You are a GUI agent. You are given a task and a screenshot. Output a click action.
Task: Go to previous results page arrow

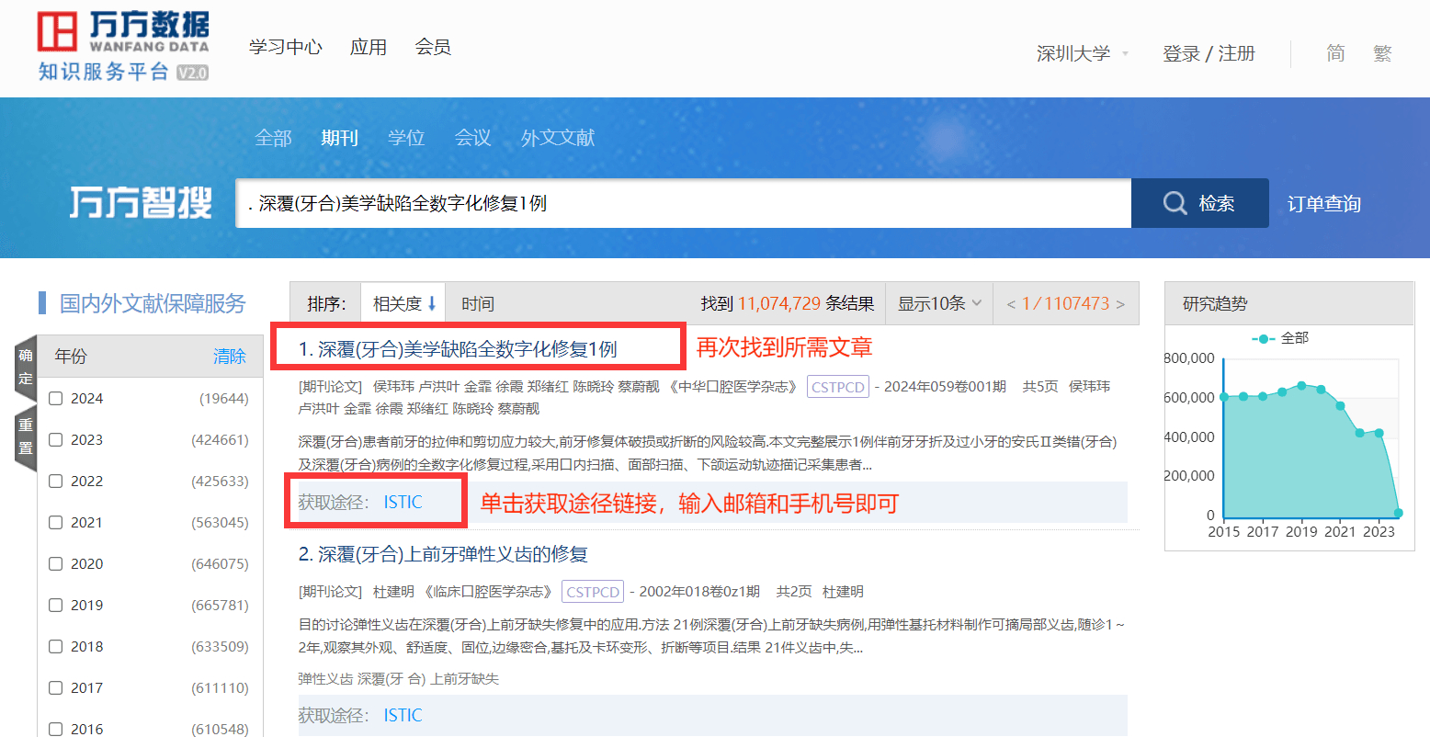(1011, 304)
